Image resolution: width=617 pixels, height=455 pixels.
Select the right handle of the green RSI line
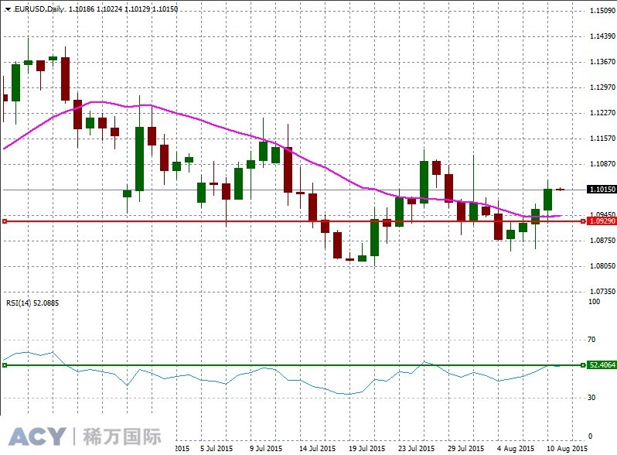click(x=583, y=365)
